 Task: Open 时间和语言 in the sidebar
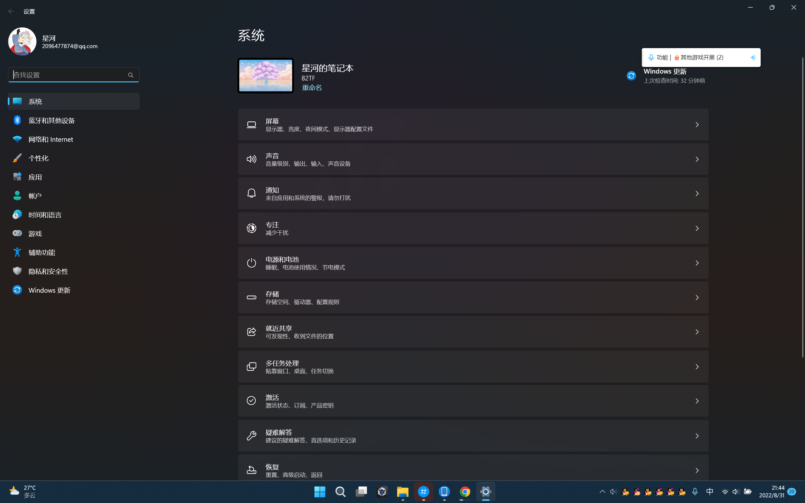tap(74, 215)
